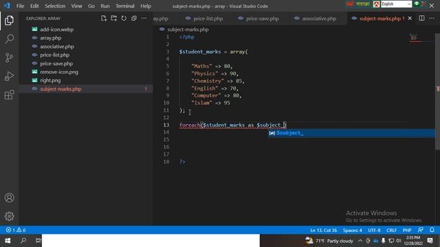This screenshot has width=440, height=247.
Task: Click the EXPLORER: ARRAY panel header
Action: (x=43, y=19)
